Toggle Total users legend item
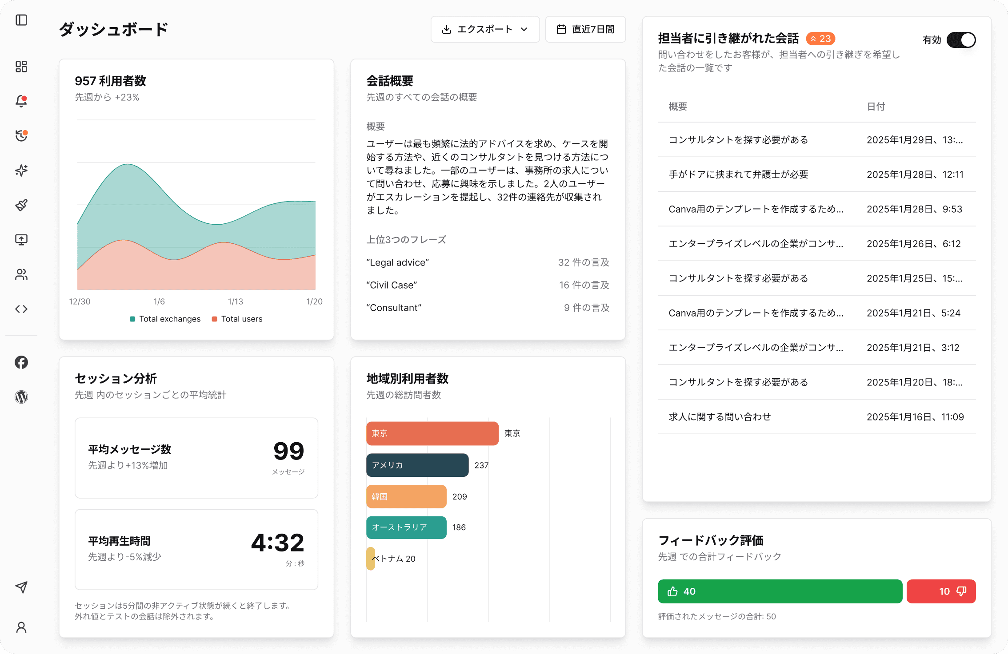Viewport: 1008px width, 654px height. (x=237, y=319)
